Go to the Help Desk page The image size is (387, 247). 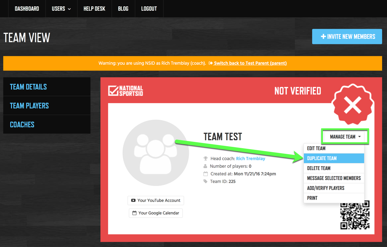94,9
